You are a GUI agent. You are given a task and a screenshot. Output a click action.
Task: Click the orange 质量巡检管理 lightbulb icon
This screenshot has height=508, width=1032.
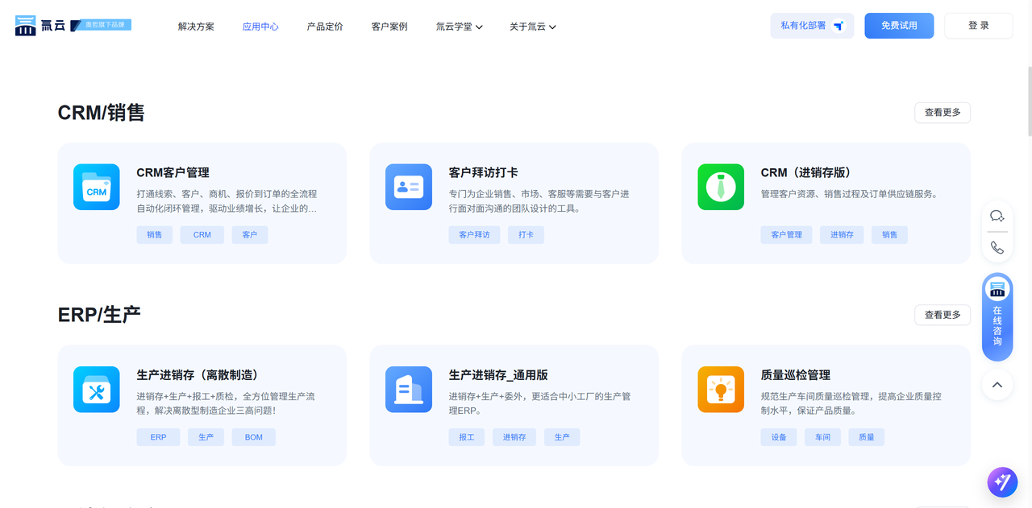pos(720,390)
